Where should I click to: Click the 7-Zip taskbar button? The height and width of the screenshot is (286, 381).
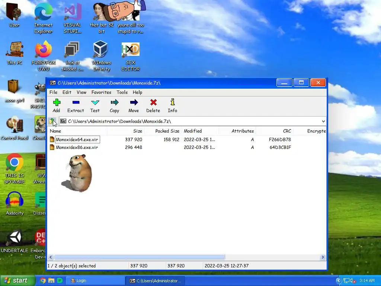(x=155, y=281)
